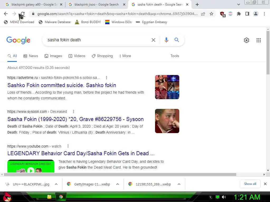Open the striped flag extension icon
Image resolution: width=270 pixels, height=202 pixels.
[x=230, y=14]
